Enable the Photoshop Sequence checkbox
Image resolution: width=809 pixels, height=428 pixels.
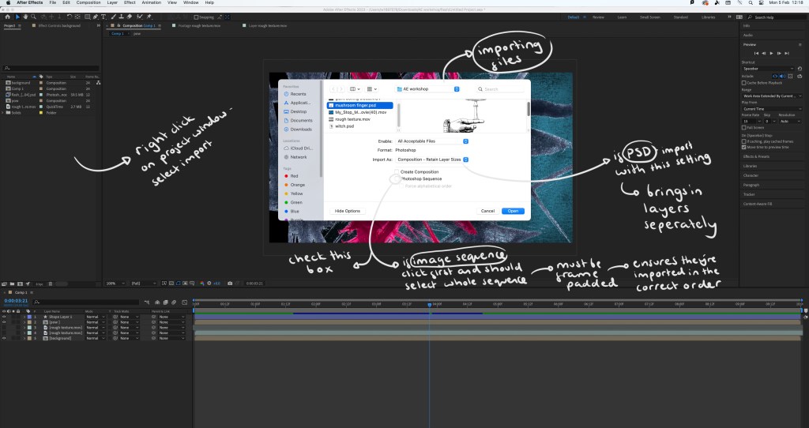click(397, 178)
